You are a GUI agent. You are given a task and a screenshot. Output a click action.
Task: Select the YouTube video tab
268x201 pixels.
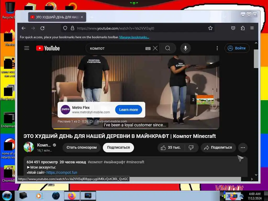(x=57, y=17)
